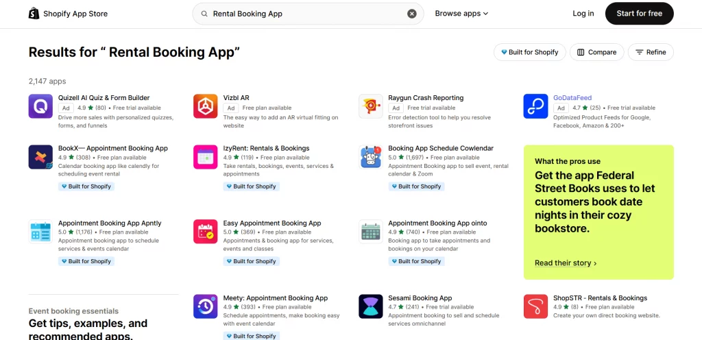This screenshot has width=702, height=340.
Task: Open the Raygun Crash Reporting app icon
Action: (371, 106)
